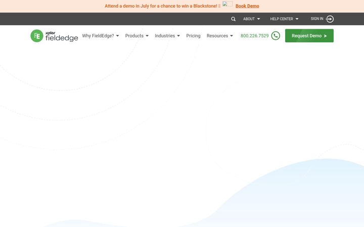Click the Request Demo button

[309, 36]
